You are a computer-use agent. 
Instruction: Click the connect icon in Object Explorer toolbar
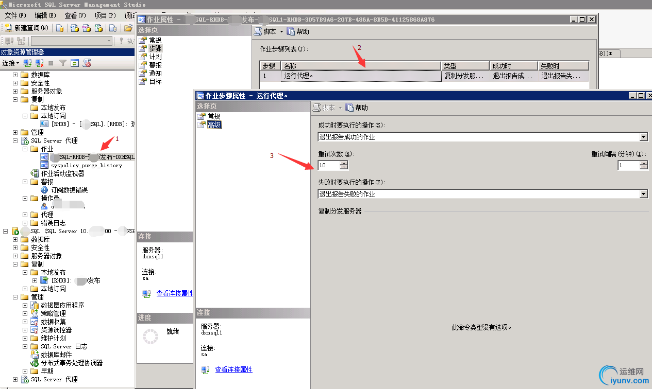click(28, 63)
